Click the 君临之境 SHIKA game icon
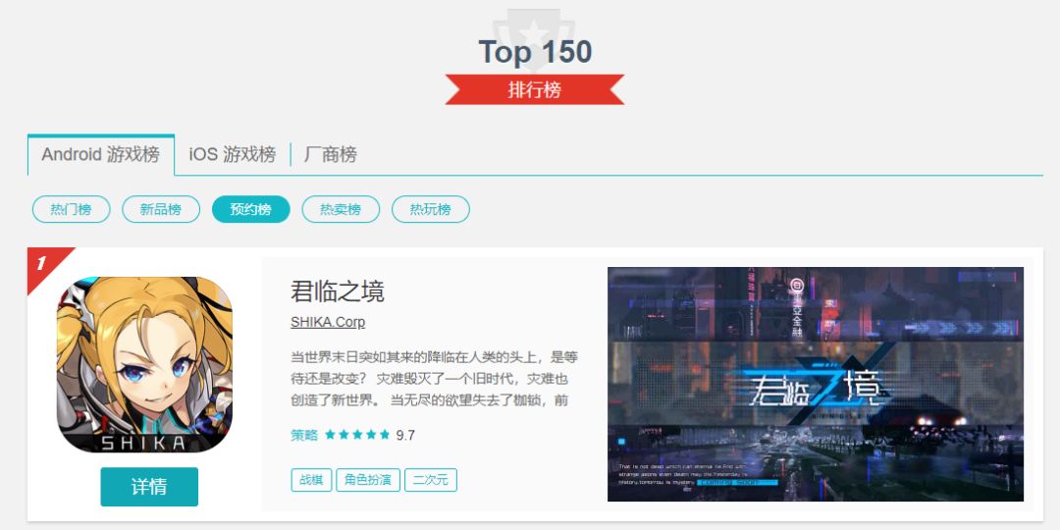This screenshot has height=530, width=1060. 144,364
